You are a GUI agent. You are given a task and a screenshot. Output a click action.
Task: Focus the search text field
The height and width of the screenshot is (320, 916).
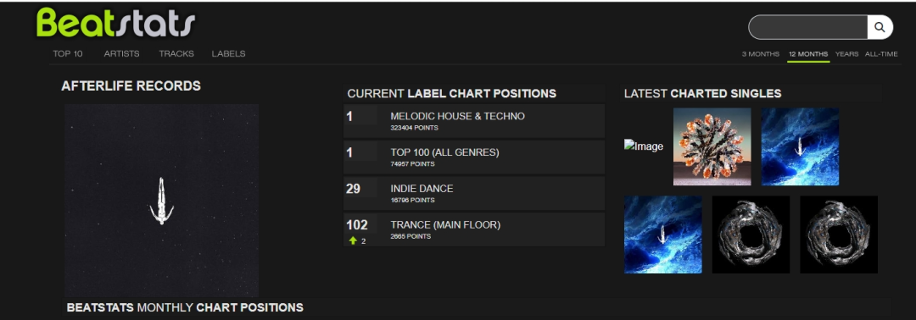click(808, 27)
